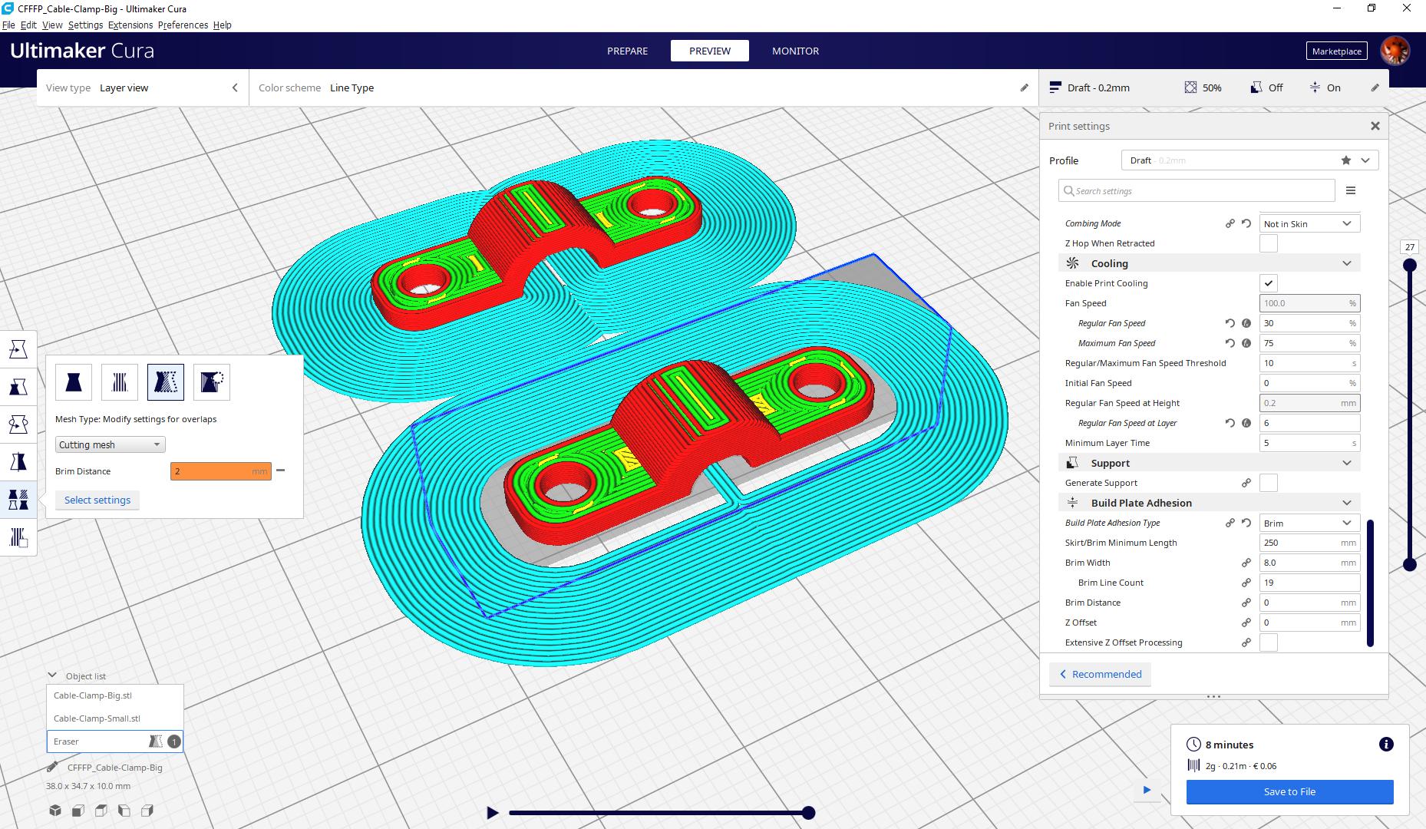Switch to the PREPARE stage tab
This screenshot has width=1426, height=829.
pos(627,51)
